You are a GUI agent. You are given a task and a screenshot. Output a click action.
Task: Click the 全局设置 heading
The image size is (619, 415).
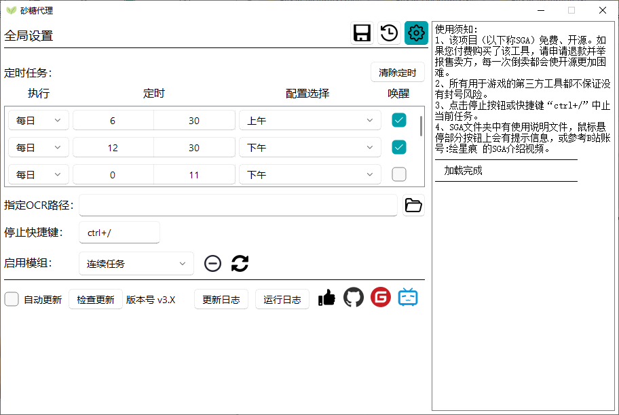tap(29, 36)
